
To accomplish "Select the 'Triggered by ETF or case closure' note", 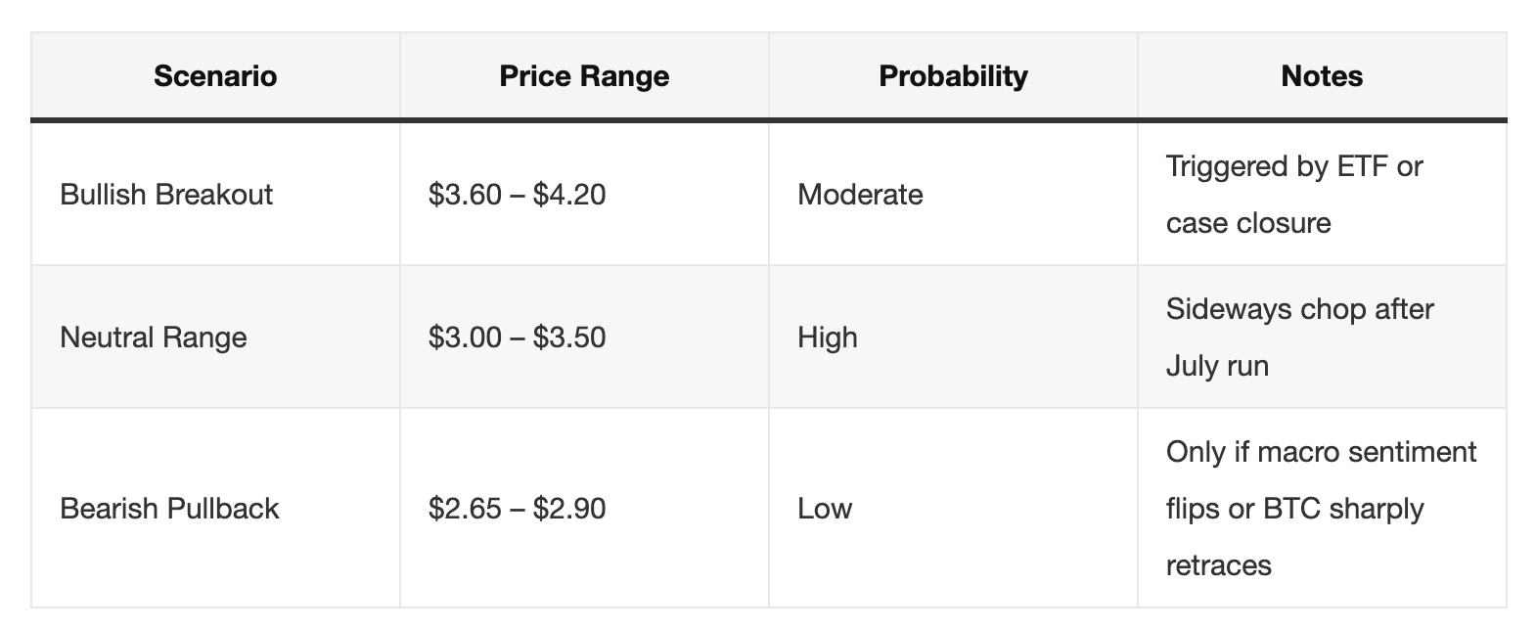I will point(1293,195).
